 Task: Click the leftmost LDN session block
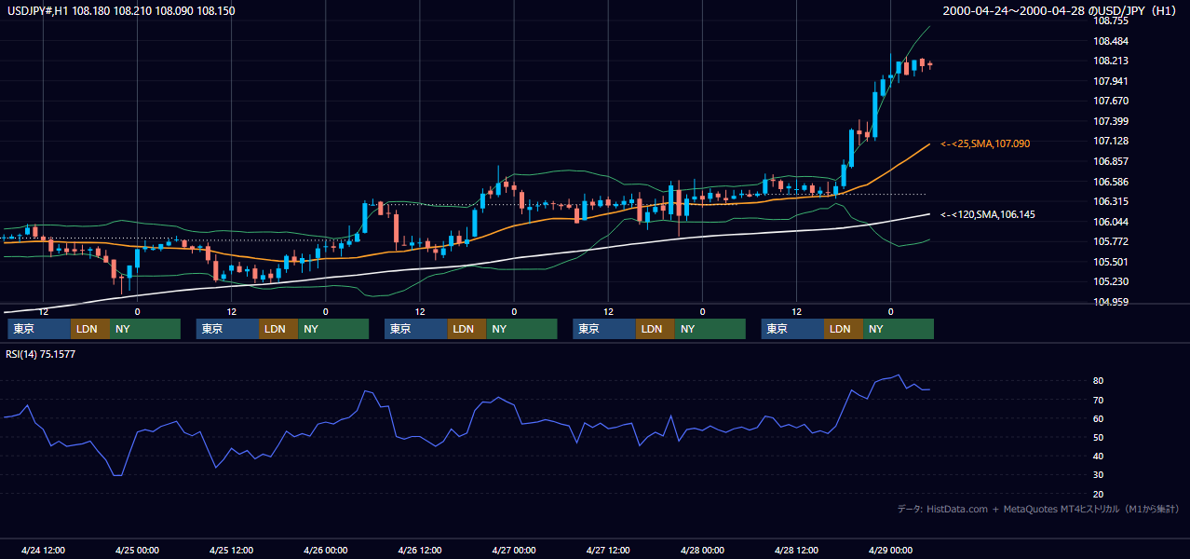click(90, 329)
